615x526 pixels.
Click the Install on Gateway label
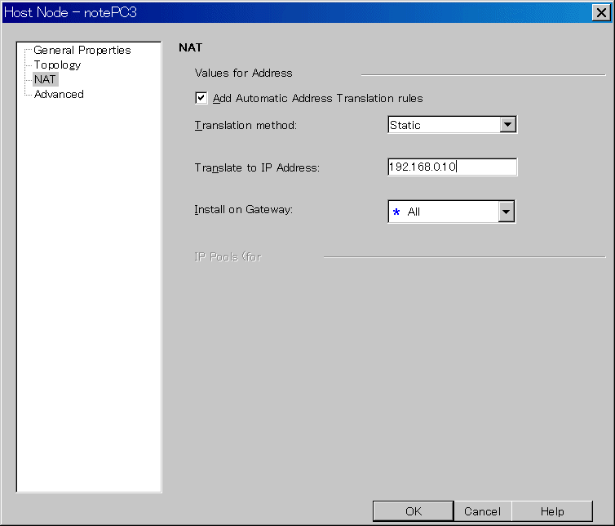point(243,209)
